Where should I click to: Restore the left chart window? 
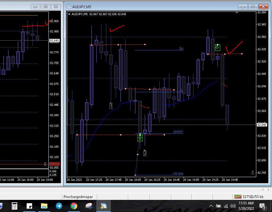tap(45, 7)
